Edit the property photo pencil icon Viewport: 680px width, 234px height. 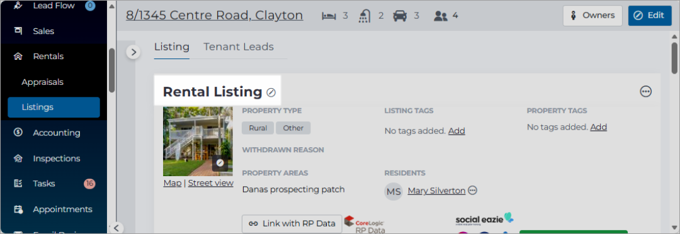(220, 163)
